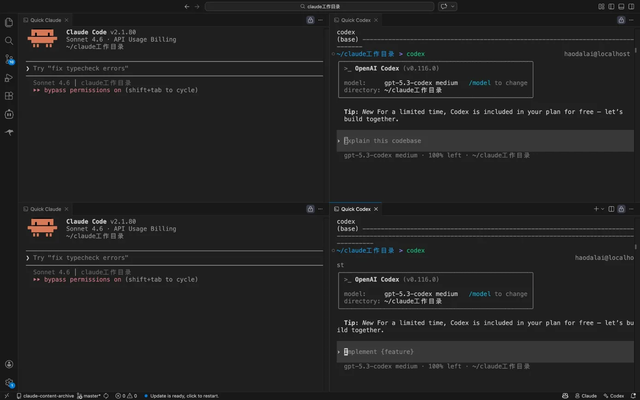This screenshot has height=400, width=640.
Task: Open the Search view in activity bar
Action: [9, 41]
